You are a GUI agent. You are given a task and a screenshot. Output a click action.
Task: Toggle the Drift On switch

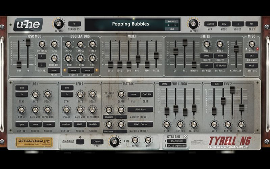tap(251, 24)
